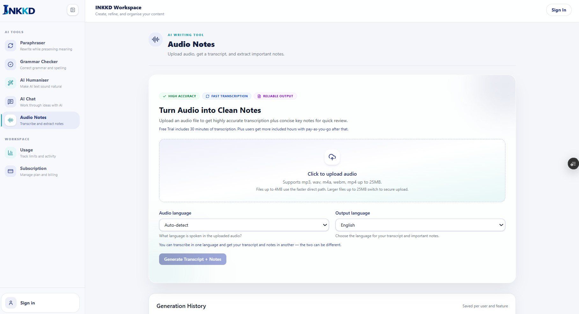Viewport: 579px width, 314px height.
Task: Click the floating dark round widget at right edge
Action: 573,164
